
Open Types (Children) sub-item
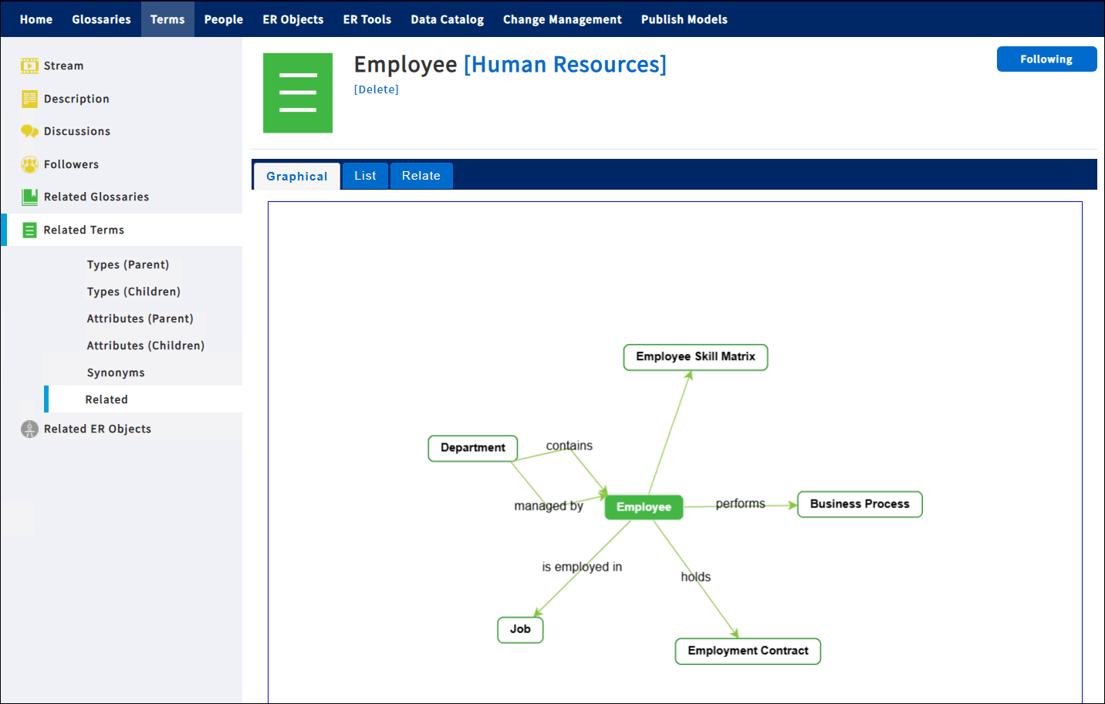tap(133, 291)
